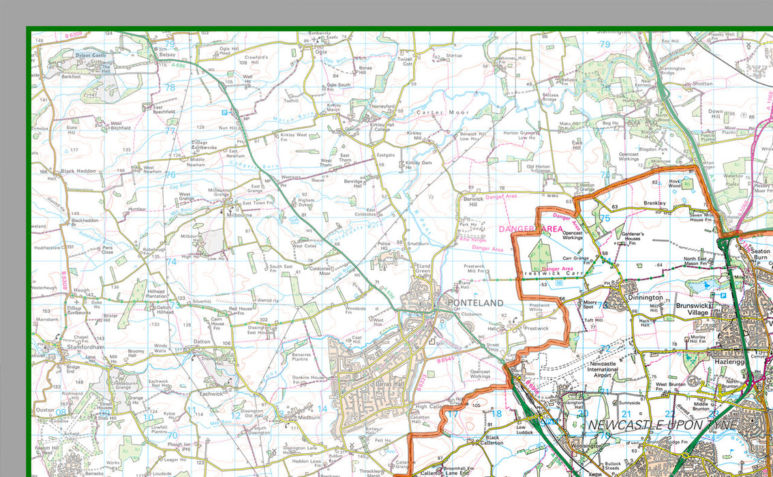Click the Coldcoats Moor label

(320, 271)
